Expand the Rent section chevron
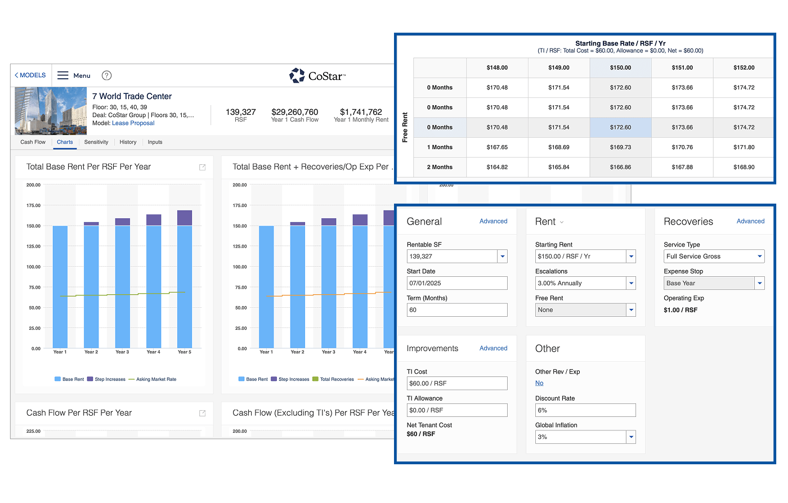Viewport: 788px width, 503px height. (x=562, y=222)
